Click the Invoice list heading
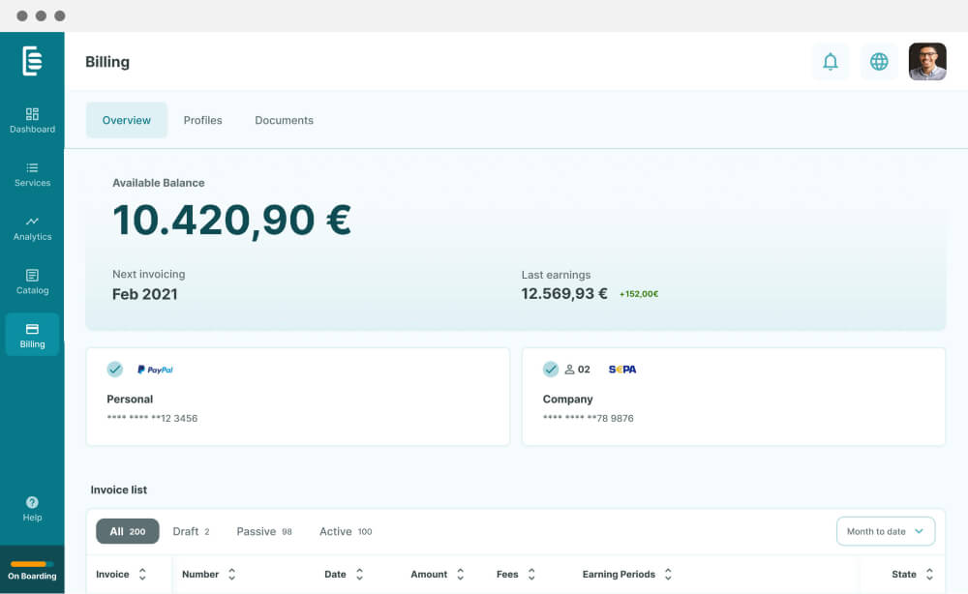Viewport: 968px width, 594px height. tap(118, 490)
